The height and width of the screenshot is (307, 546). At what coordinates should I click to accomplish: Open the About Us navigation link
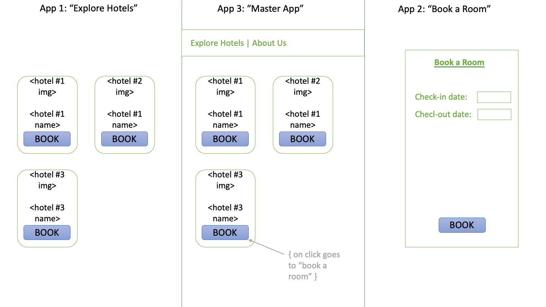click(x=269, y=43)
